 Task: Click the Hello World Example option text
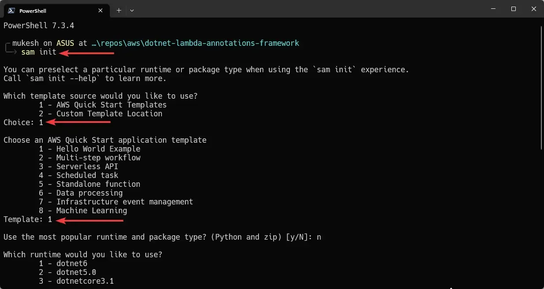(x=98, y=148)
